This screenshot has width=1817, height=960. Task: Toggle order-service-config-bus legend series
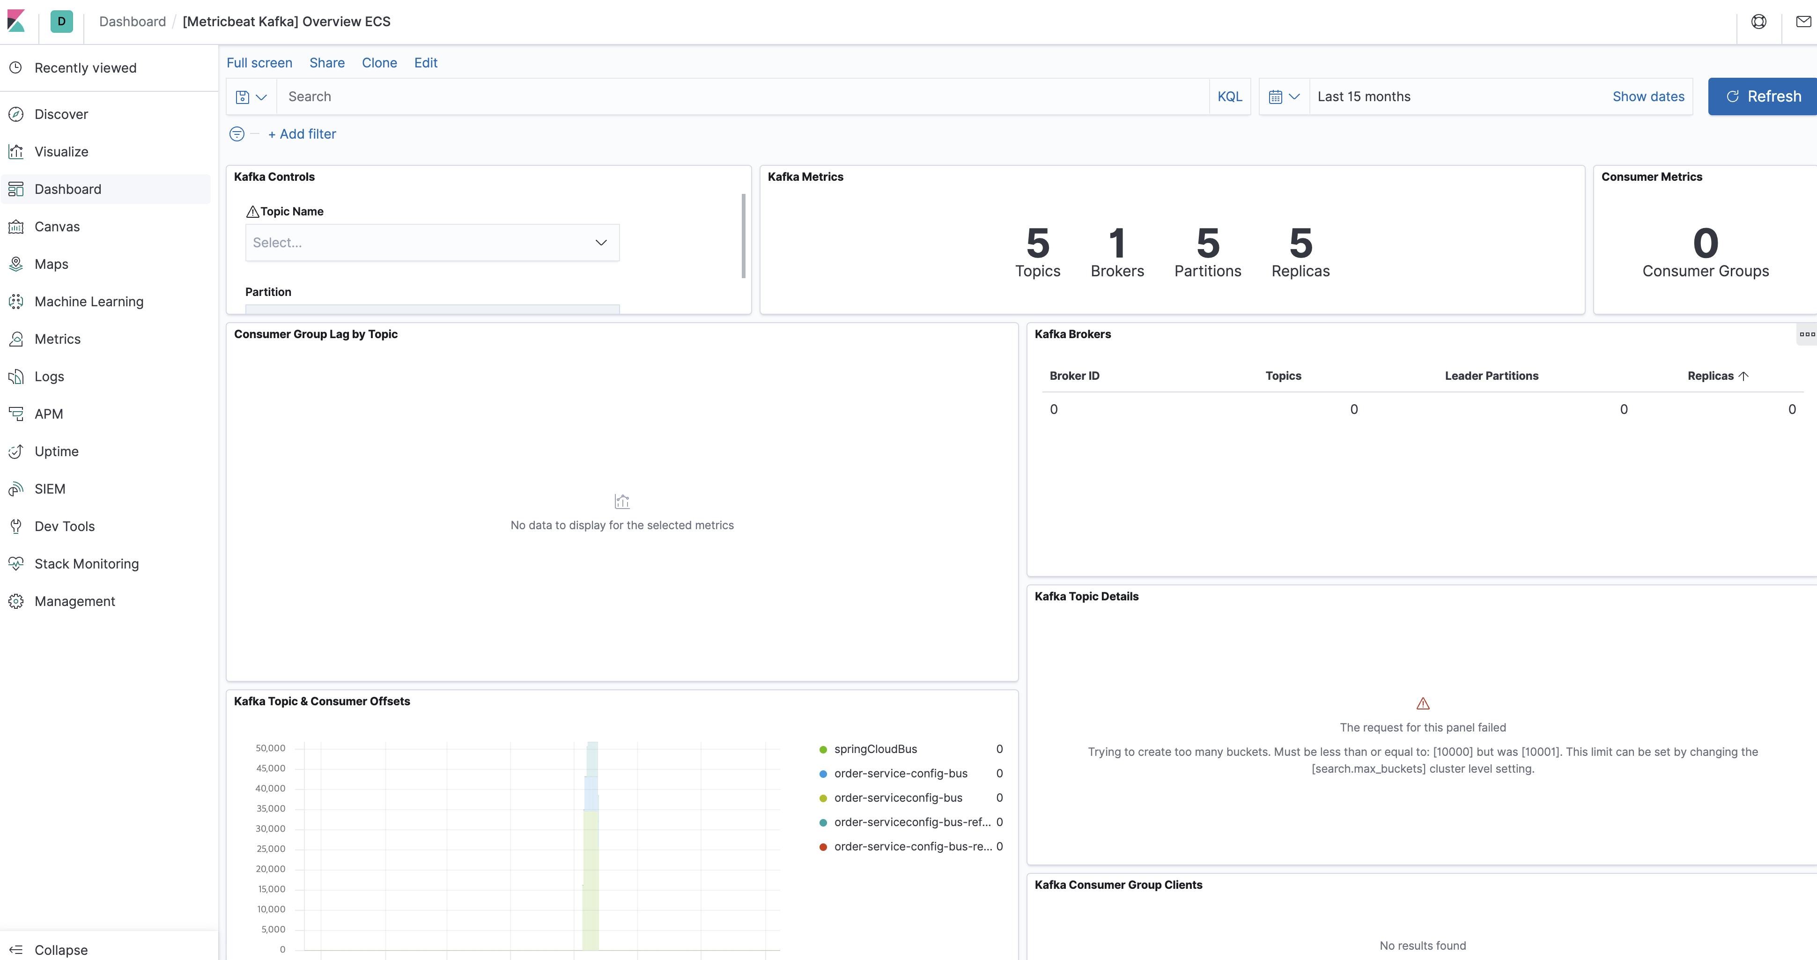click(900, 773)
